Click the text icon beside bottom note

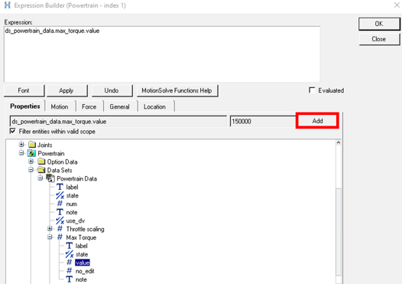tap(70, 279)
